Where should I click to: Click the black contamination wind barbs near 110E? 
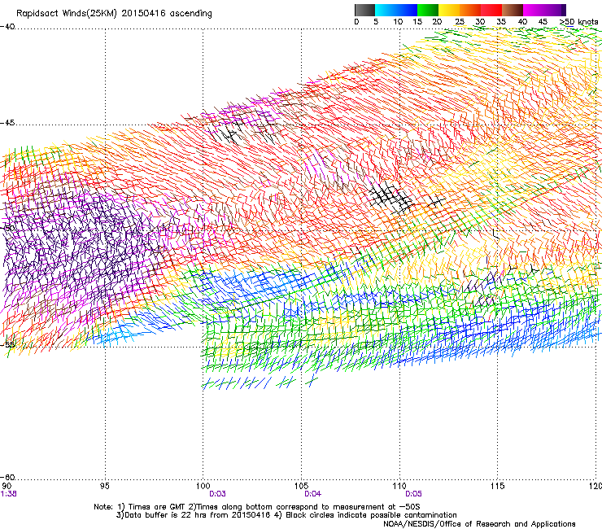tap(391, 198)
